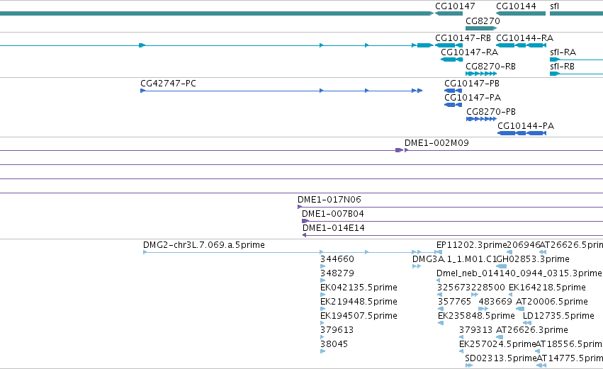
Task: Select EST EK194507.5prime
Action: click(x=359, y=316)
